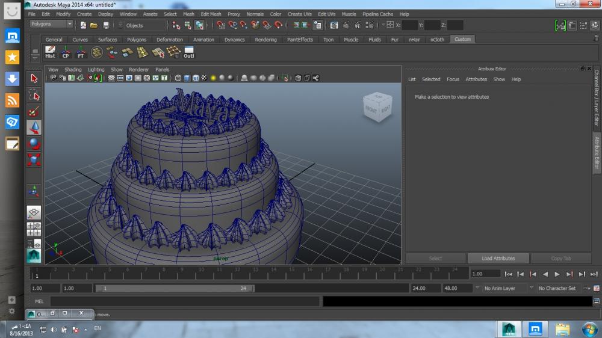Screen dimensions: 602x338
Task: Click the current frame field showing 1.00
Action: pos(485,274)
